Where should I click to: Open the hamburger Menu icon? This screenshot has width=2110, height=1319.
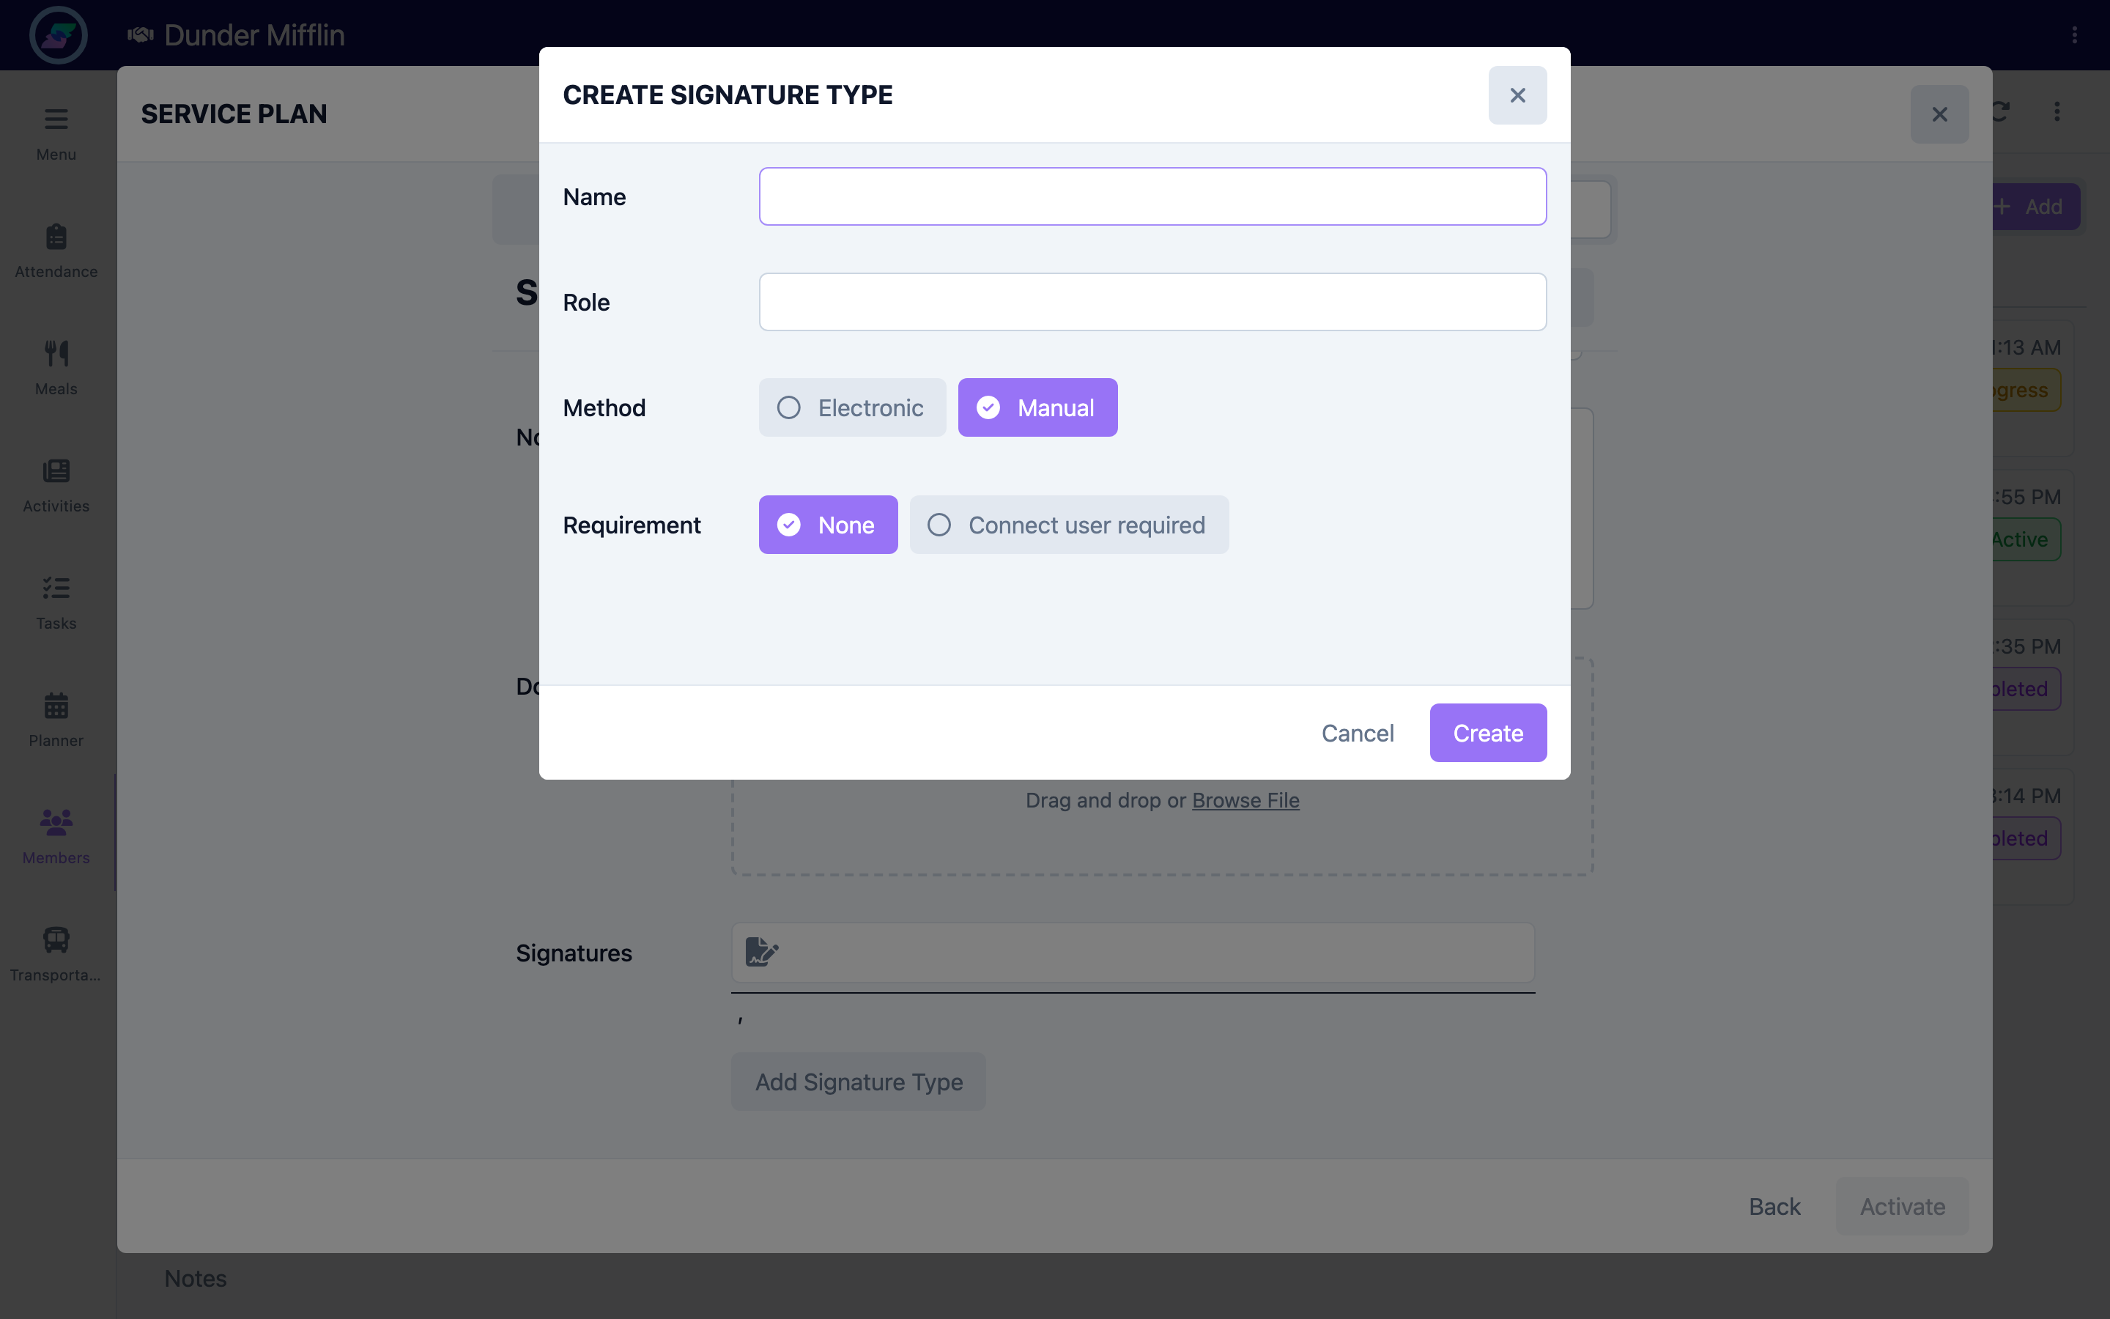point(56,119)
